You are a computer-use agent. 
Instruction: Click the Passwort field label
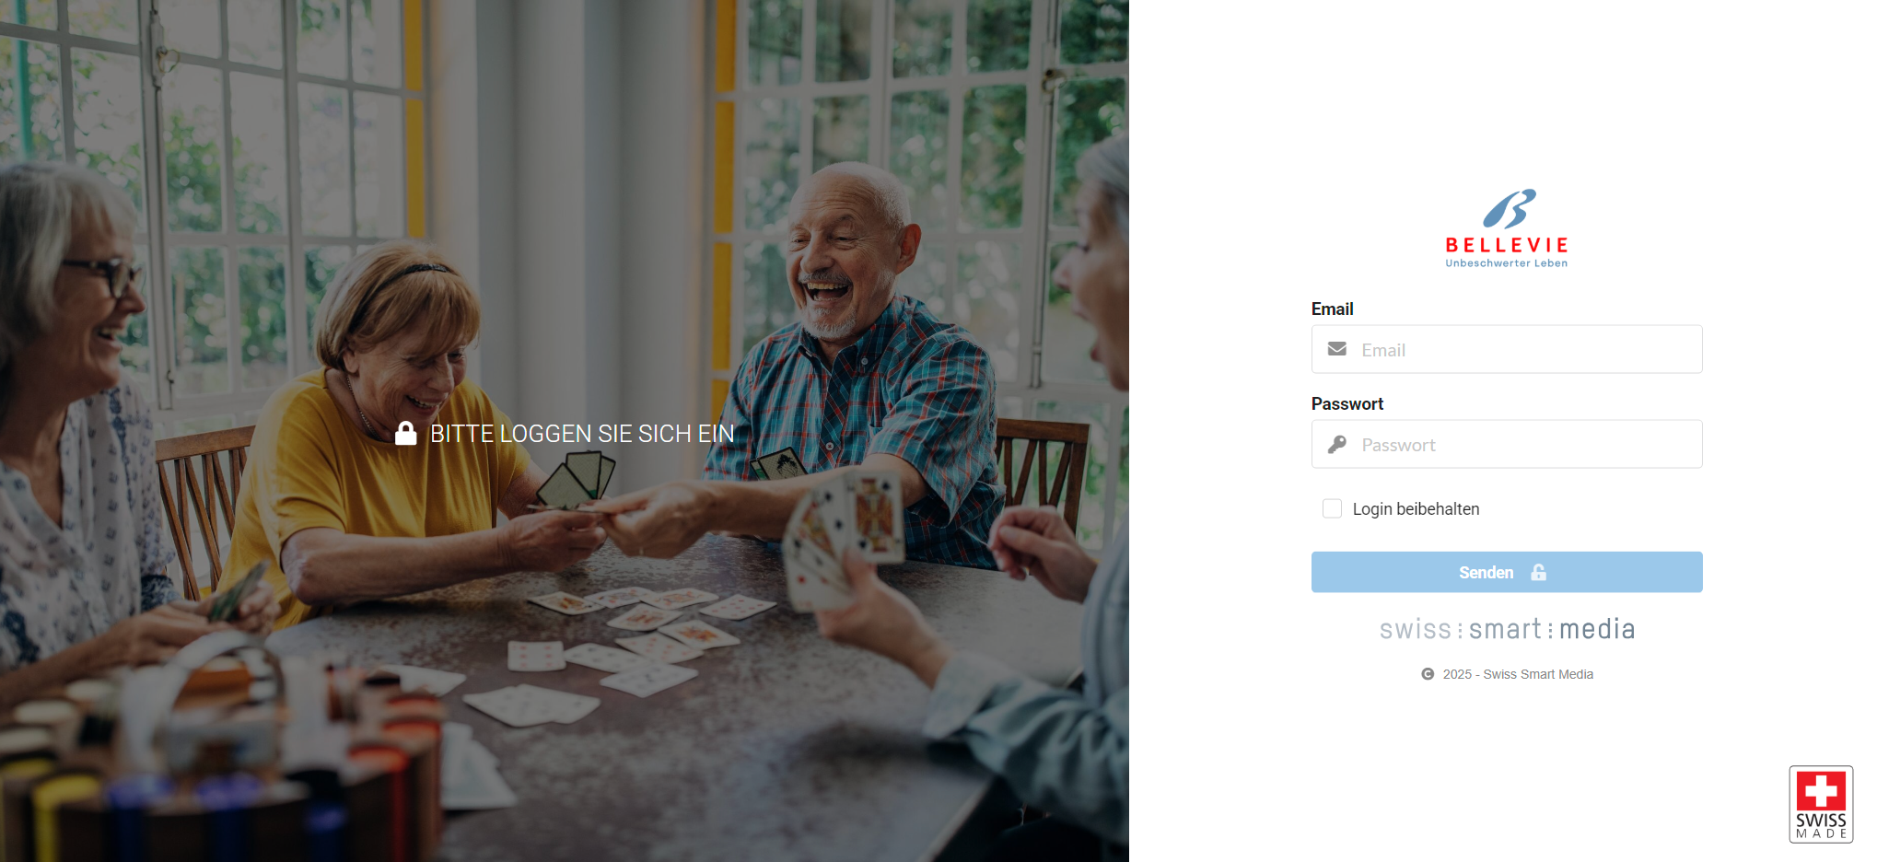point(1347,403)
